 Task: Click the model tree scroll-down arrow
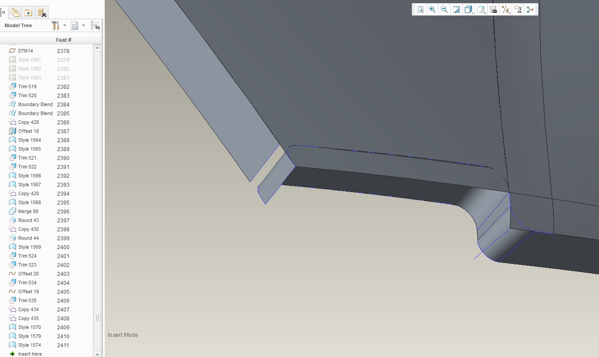(x=97, y=354)
